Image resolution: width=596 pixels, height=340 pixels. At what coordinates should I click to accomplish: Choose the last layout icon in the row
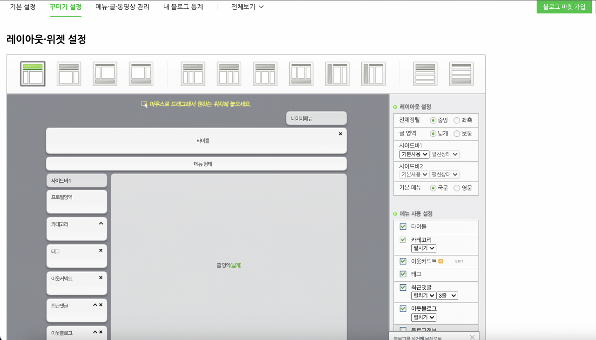pos(461,74)
